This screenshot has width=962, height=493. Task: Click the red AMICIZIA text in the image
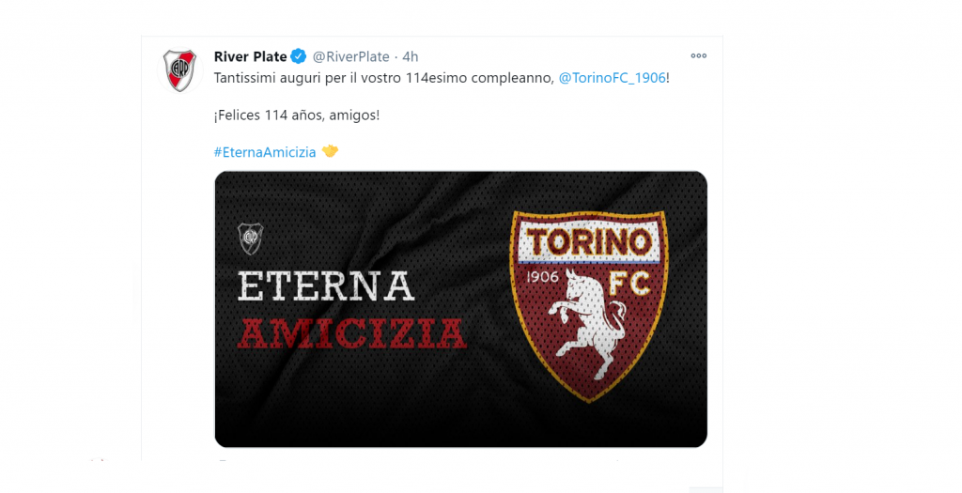[x=351, y=332]
